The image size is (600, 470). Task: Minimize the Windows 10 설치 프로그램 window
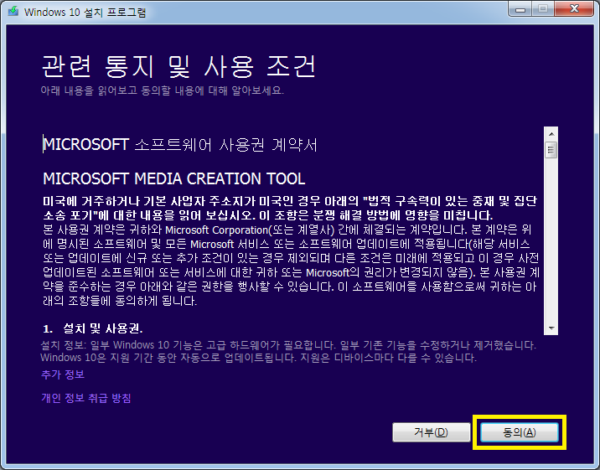click(x=520, y=9)
